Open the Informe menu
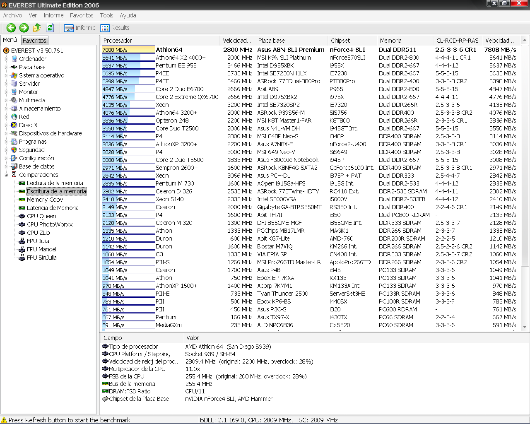This screenshot has width=530, height=424. point(53,15)
